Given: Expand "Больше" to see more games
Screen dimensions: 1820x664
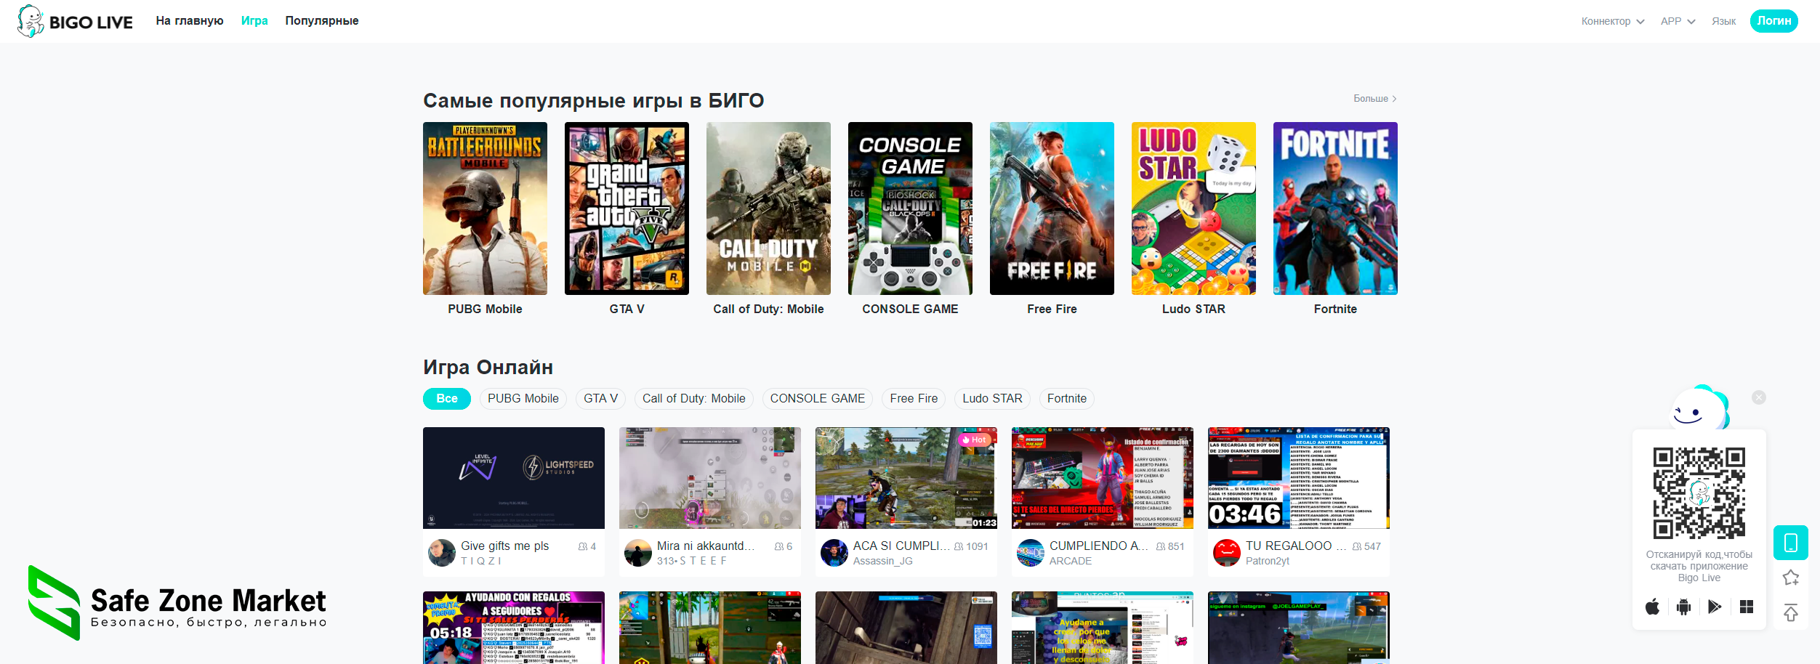Looking at the screenshot, I should click(1374, 99).
